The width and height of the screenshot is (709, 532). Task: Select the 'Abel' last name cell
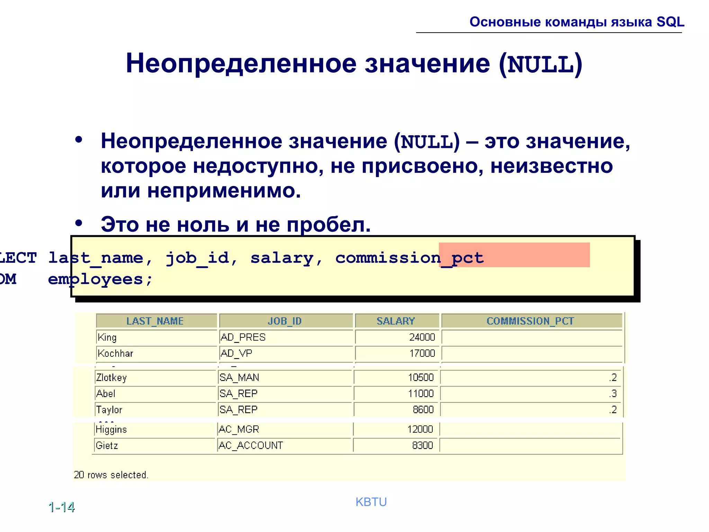(155, 393)
